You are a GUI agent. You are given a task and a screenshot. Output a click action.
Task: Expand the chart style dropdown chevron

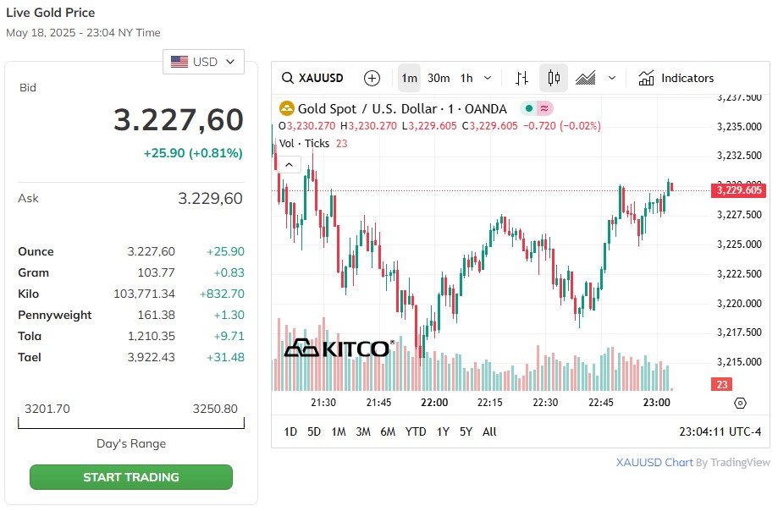pyautogui.click(x=612, y=79)
